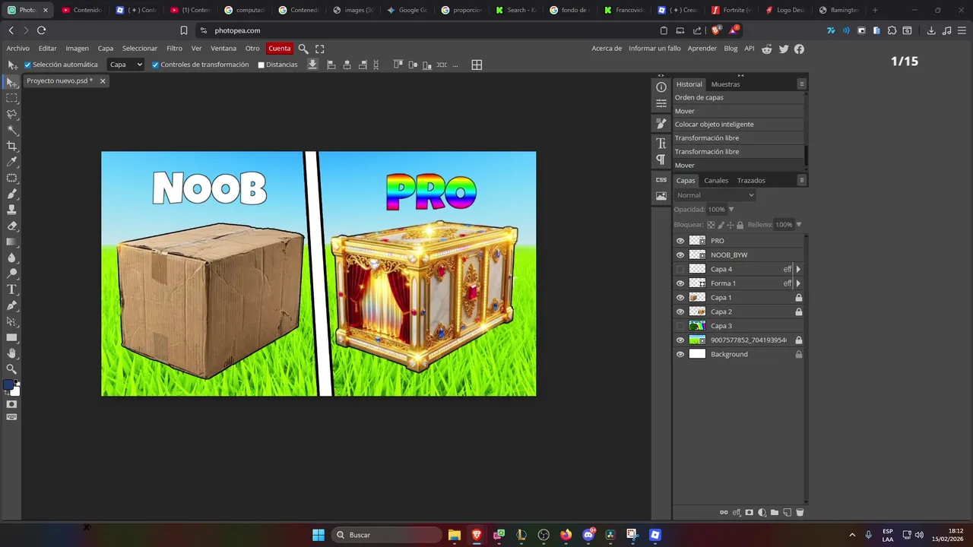
Task: Open the CSS panel icon
Action: tap(661, 180)
